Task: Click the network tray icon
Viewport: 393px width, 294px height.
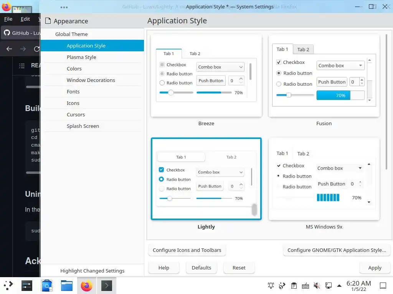Action: pos(329,286)
